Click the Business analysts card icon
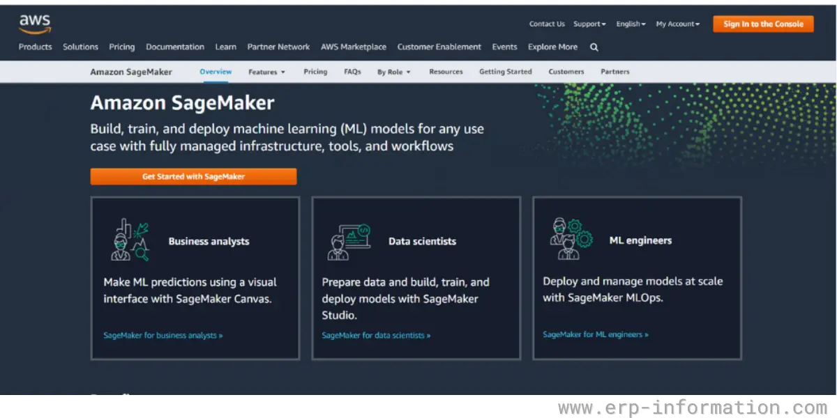The width and height of the screenshot is (837, 418). [130, 240]
